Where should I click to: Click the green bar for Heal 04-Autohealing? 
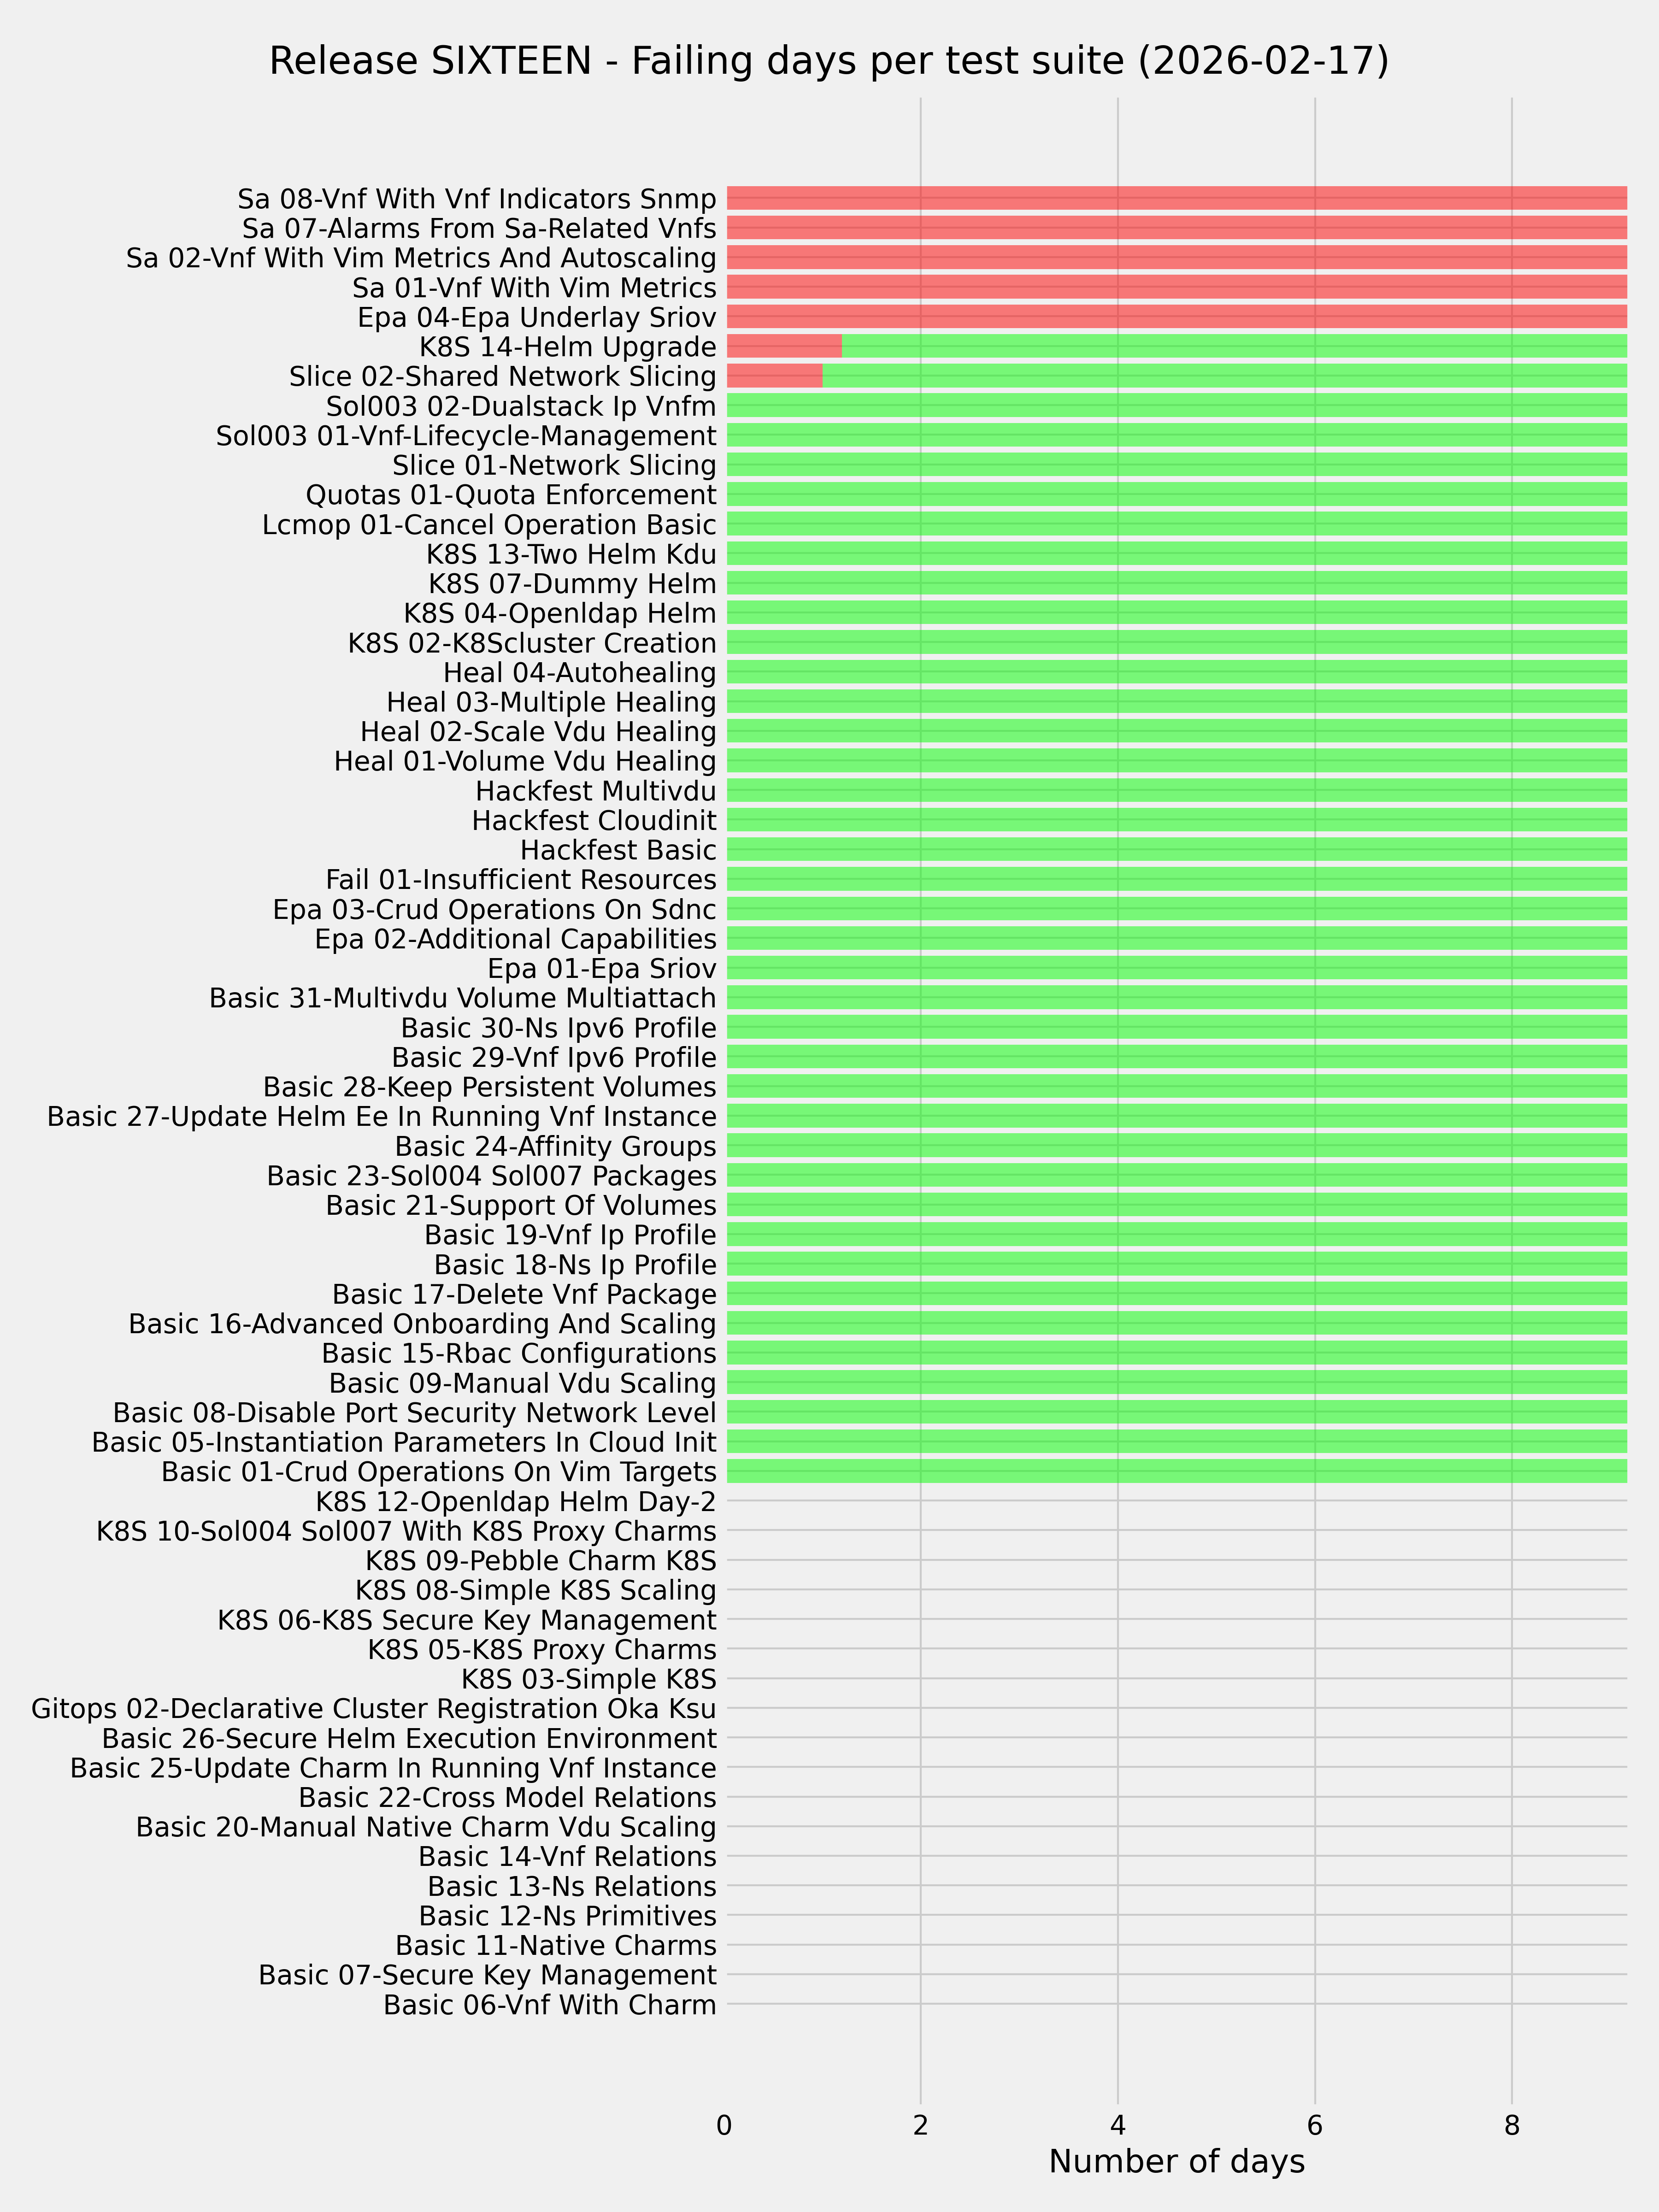click(x=1176, y=672)
